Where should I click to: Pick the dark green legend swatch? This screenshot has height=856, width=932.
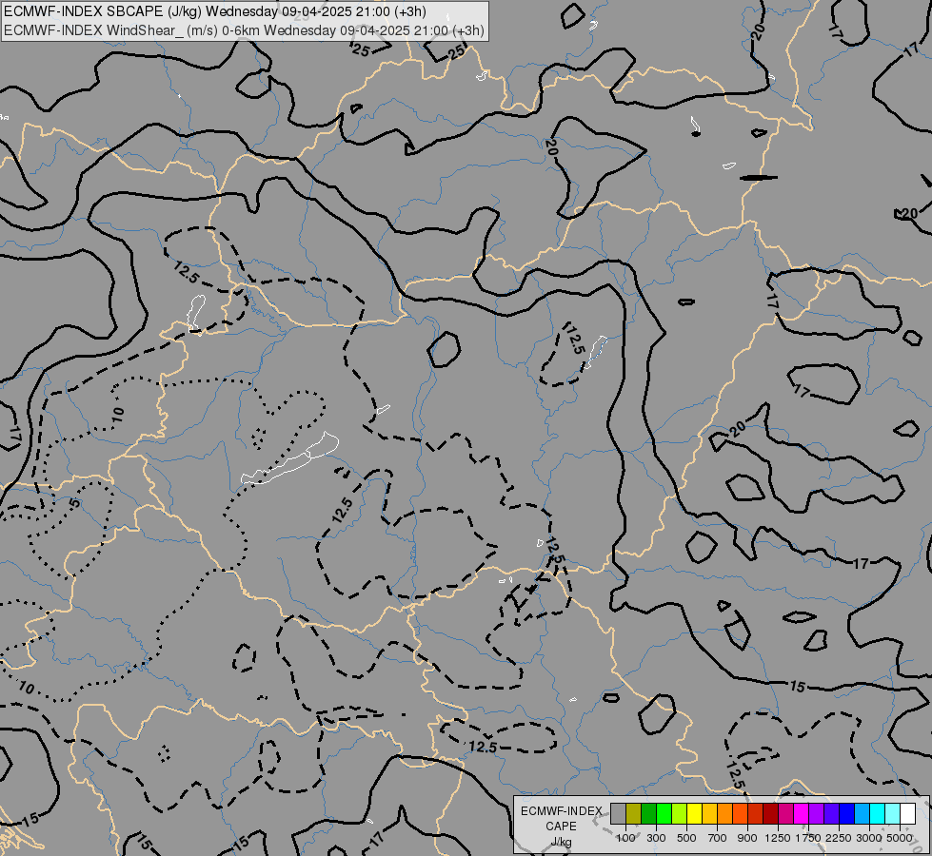click(x=648, y=814)
